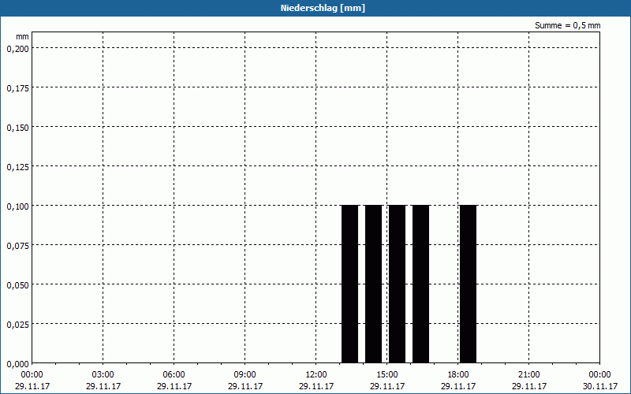This screenshot has width=631, height=394.
Task: Select the 0,200 y-axis value
Action: [17, 49]
